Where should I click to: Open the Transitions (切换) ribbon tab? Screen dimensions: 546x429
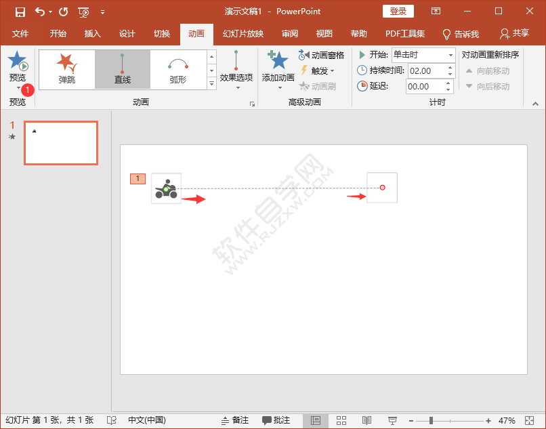click(162, 34)
